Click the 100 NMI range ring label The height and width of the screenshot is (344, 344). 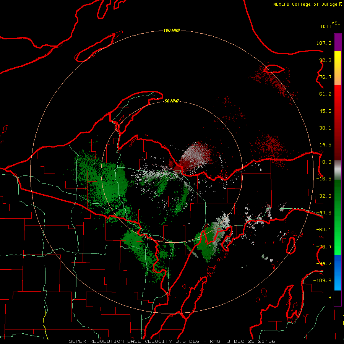click(172, 30)
